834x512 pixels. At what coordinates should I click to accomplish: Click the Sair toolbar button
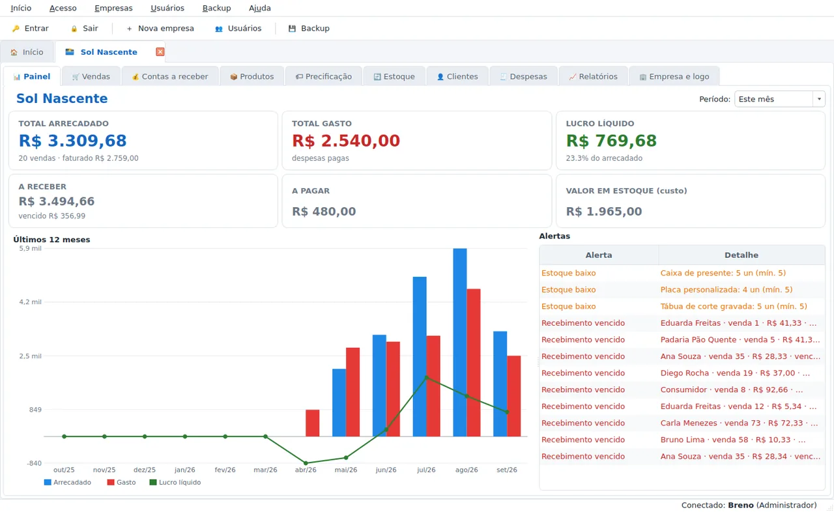pyautogui.click(x=84, y=29)
